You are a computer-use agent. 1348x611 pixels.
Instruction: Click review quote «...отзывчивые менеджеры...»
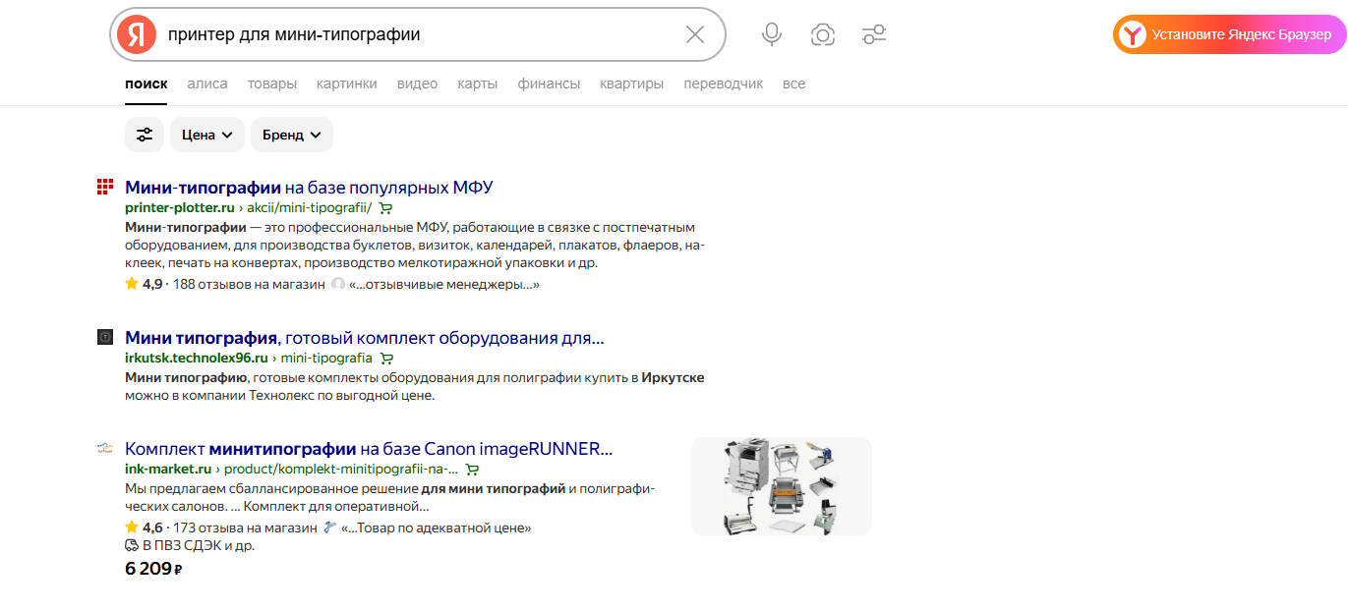point(444,284)
